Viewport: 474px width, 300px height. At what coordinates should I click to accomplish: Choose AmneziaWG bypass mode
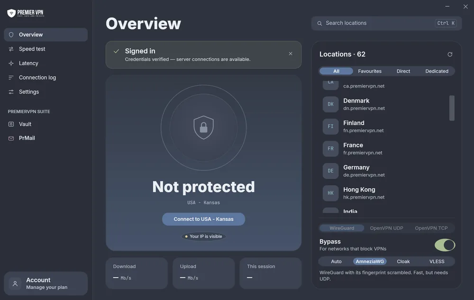[x=370, y=262]
